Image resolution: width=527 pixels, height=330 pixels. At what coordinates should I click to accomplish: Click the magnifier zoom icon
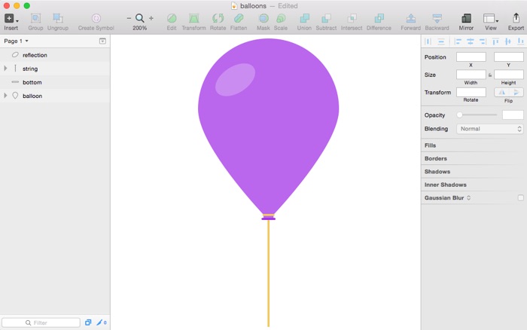[139, 18]
